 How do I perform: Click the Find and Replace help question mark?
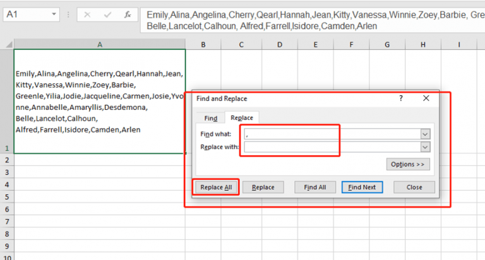[402, 98]
